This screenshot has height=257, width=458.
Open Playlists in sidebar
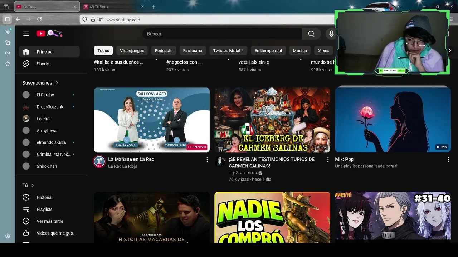click(x=49, y=209)
